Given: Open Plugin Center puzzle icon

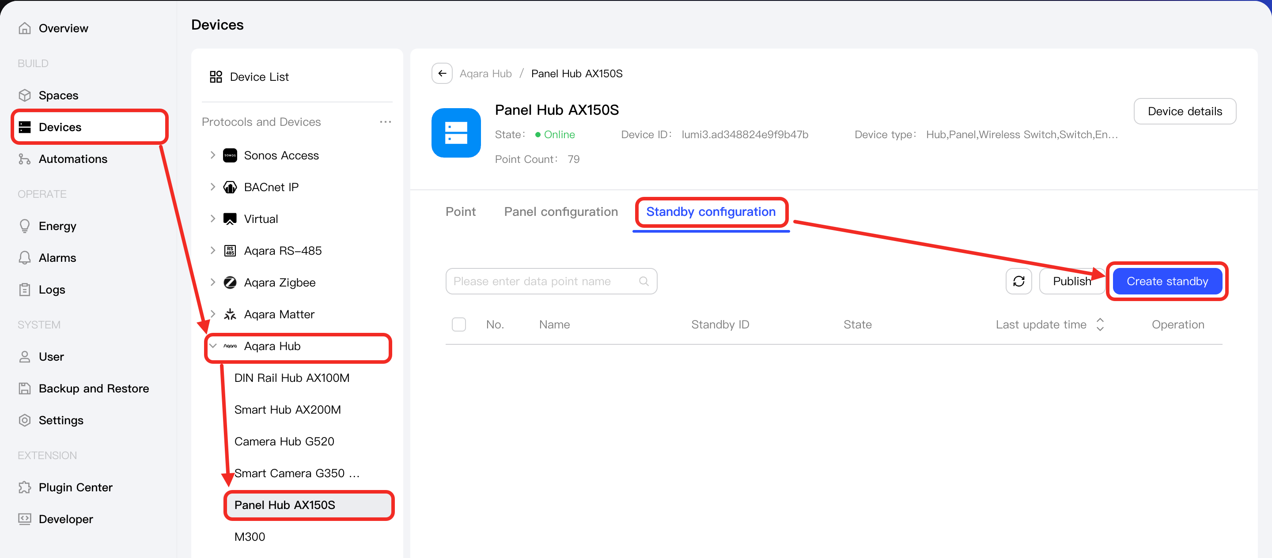Looking at the screenshot, I should pos(25,487).
